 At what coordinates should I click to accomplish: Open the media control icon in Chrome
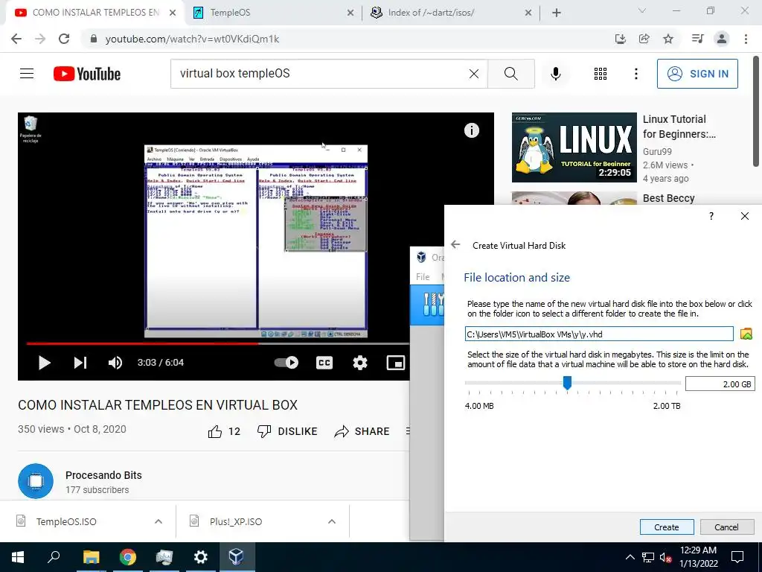point(698,39)
